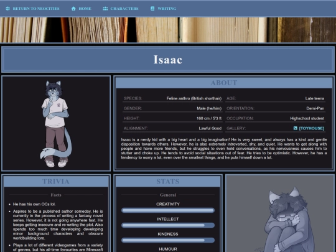Click the CREATIVITY stat label

click(x=168, y=204)
